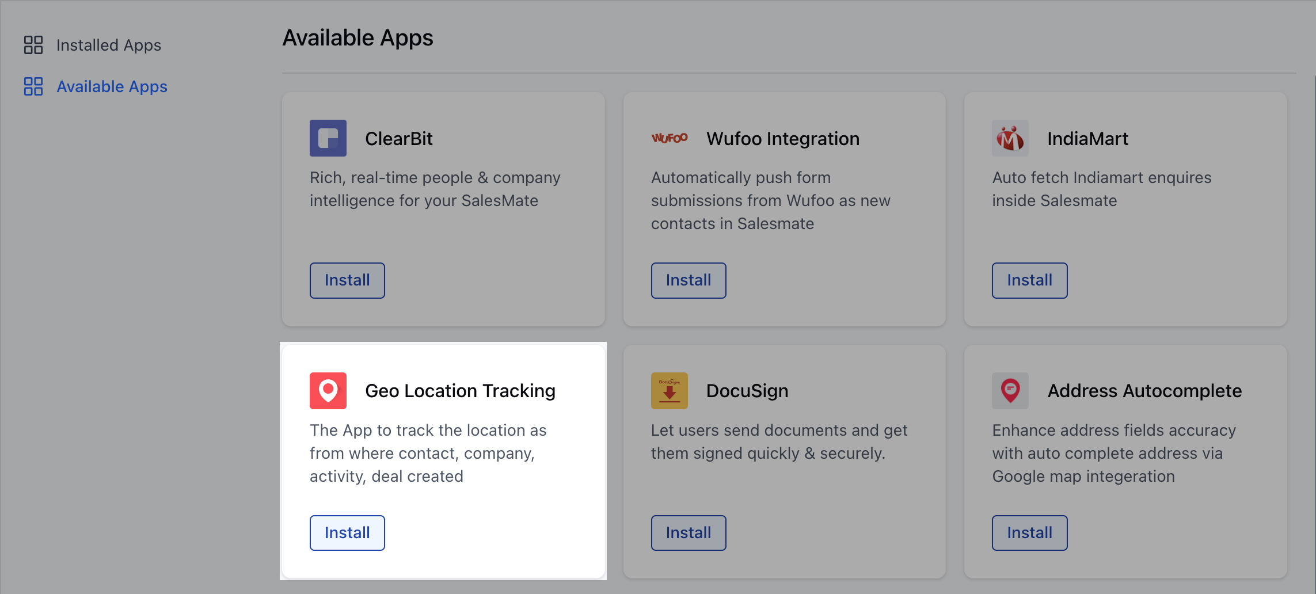Open the Wufoo Integration title
Image resolution: width=1316 pixels, height=594 pixels.
783,139
